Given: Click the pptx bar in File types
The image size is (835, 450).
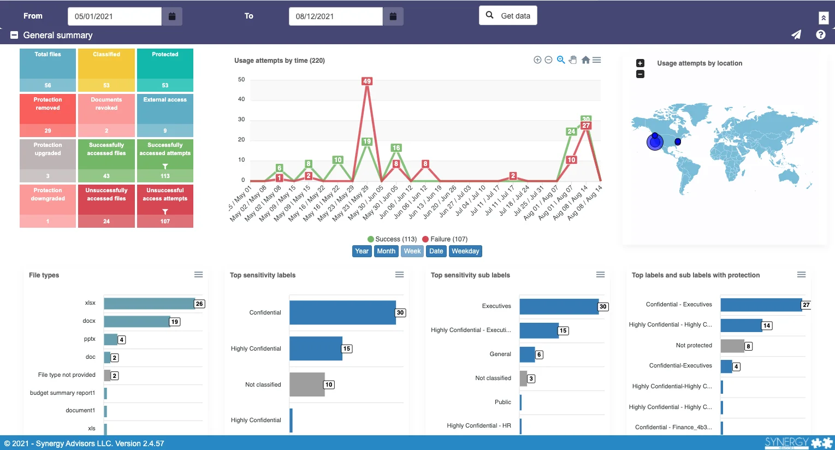Looking at the screenshot, I should click(x=111, y=340).
